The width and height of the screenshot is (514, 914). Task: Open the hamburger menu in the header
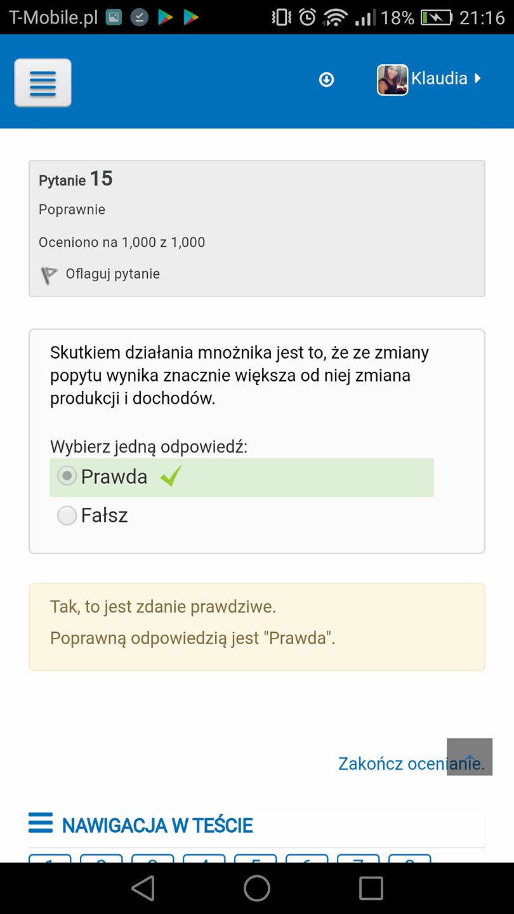(x=43, y=83)
